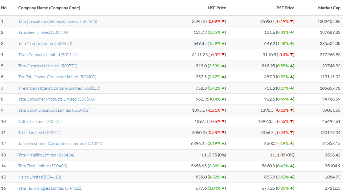Open Tata Communications Limited (500483) link
Image resolution: width=345 pixels, height=195 pixels.
pos(54,110)
